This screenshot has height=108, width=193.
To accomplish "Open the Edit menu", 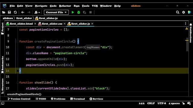I will (20, 6).
